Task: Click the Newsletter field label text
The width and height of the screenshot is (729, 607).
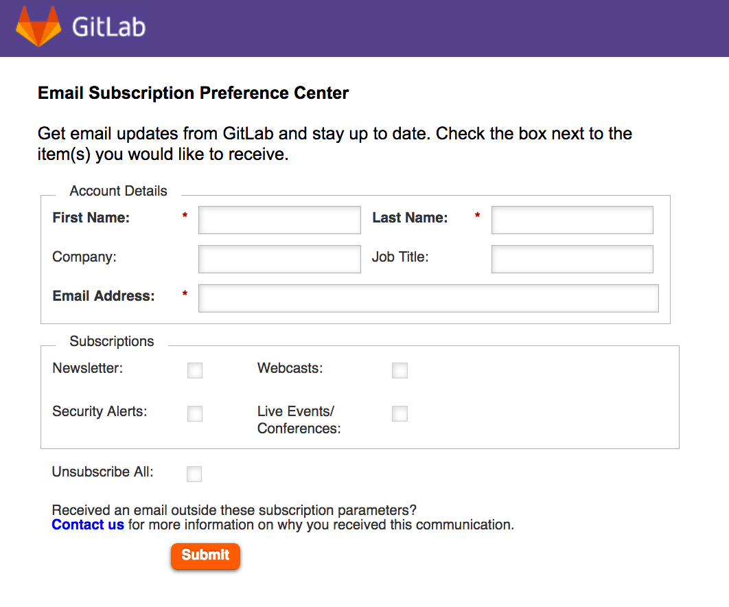Action: tap(86, 368)
